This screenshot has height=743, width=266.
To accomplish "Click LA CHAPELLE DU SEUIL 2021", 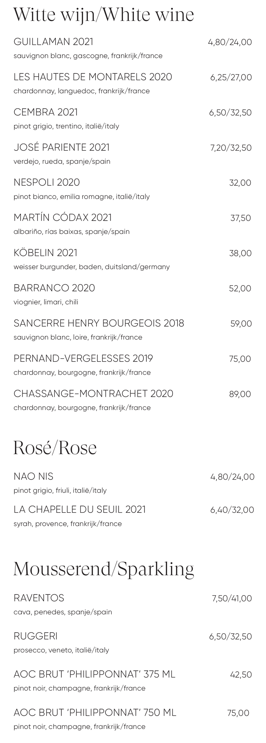I will 80,509.
